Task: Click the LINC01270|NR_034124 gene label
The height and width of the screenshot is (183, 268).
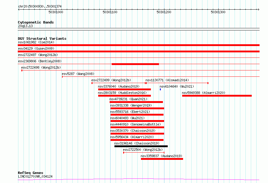Action: (x=35, y=176)
